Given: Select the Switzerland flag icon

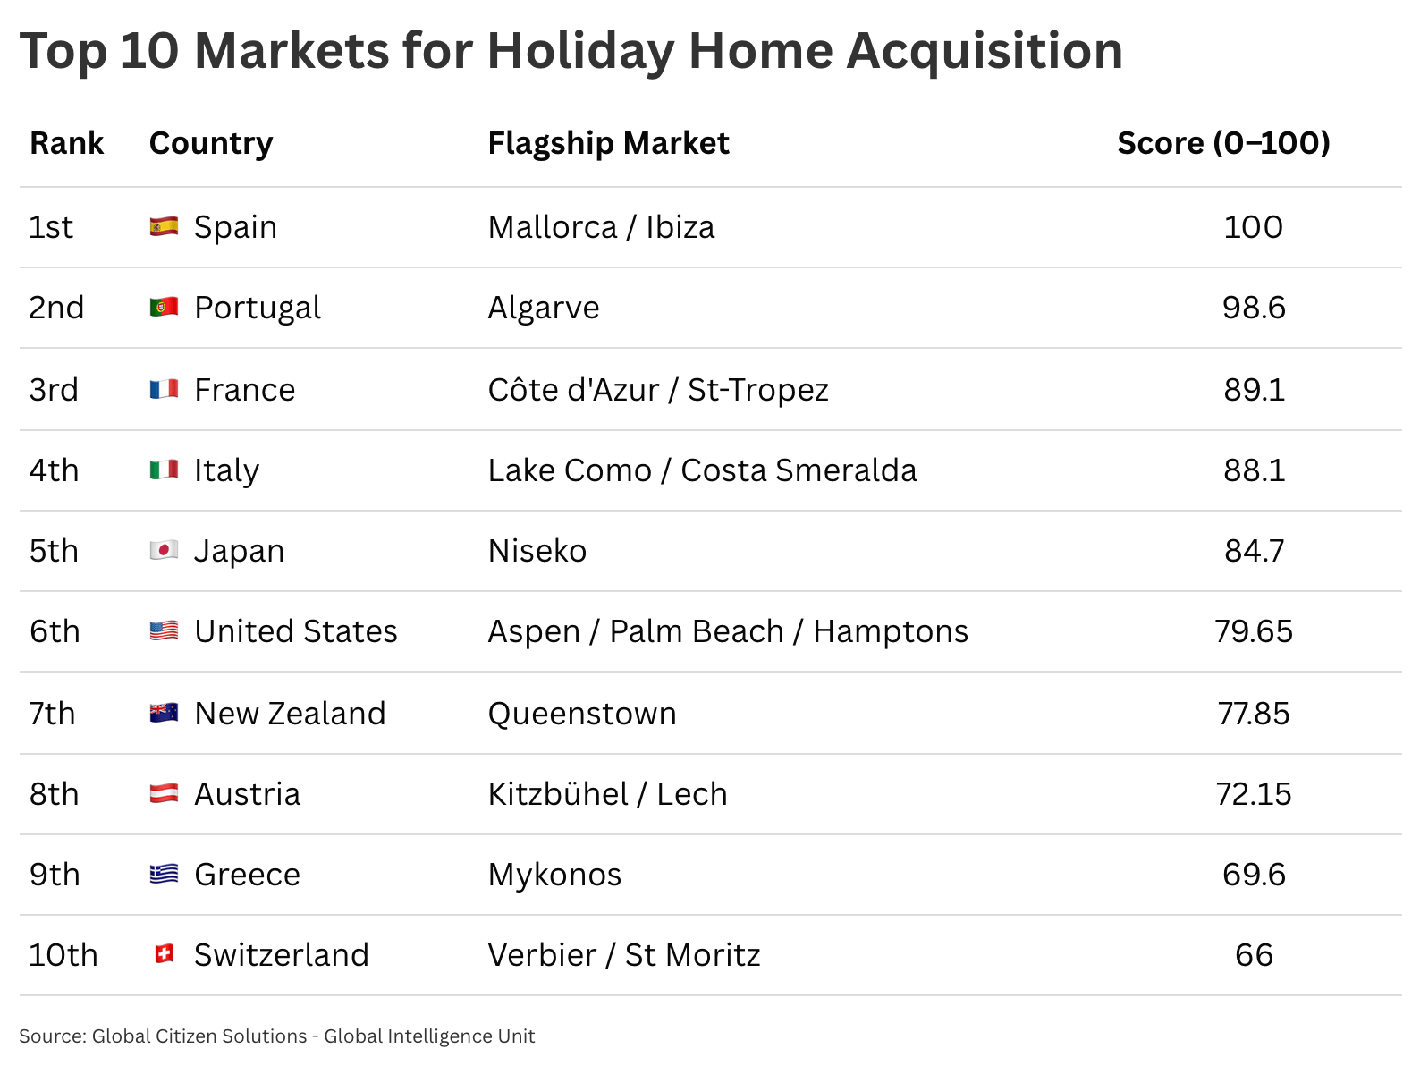Looking at the screenshot, I should tap(164, 955).
